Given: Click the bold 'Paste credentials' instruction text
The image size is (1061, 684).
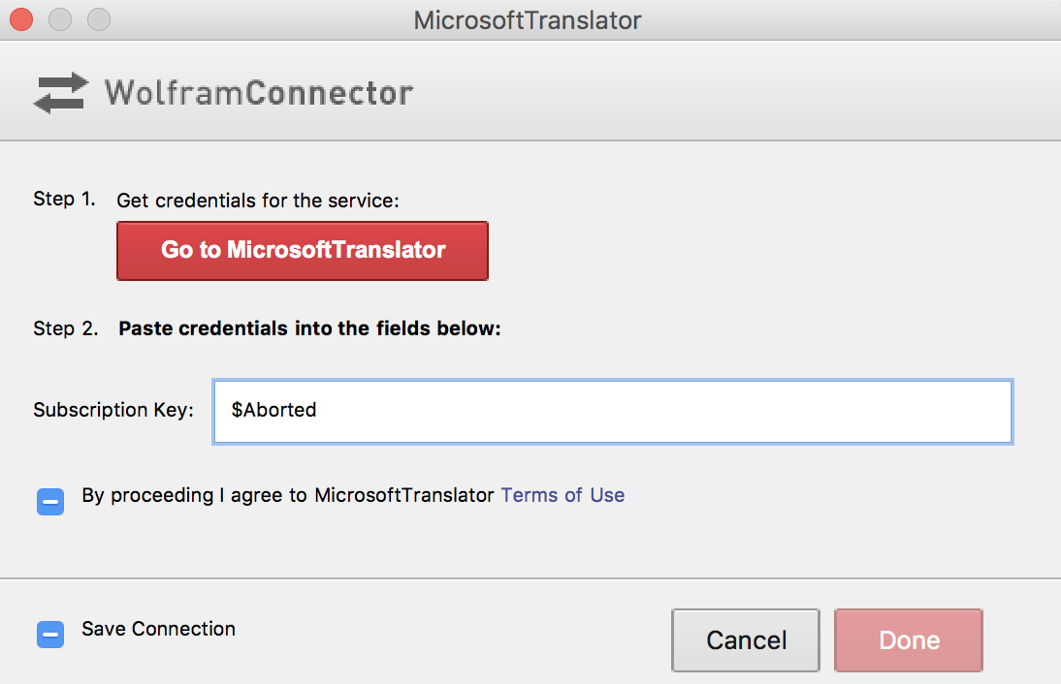Looking at the screenshot, I should [309, 328].
